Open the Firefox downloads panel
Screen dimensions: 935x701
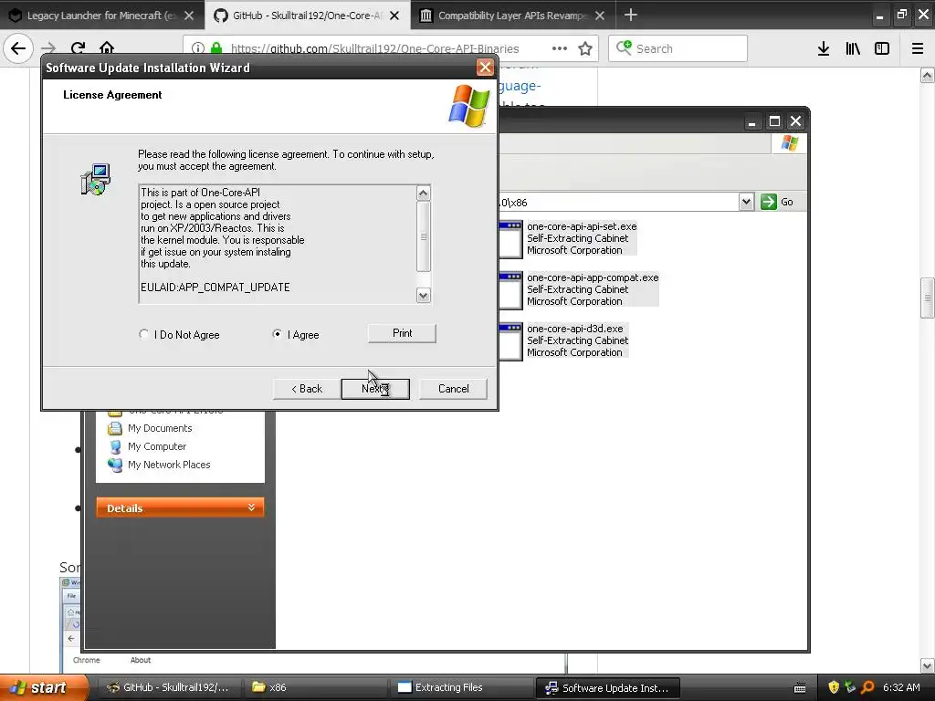coord(824,48)
